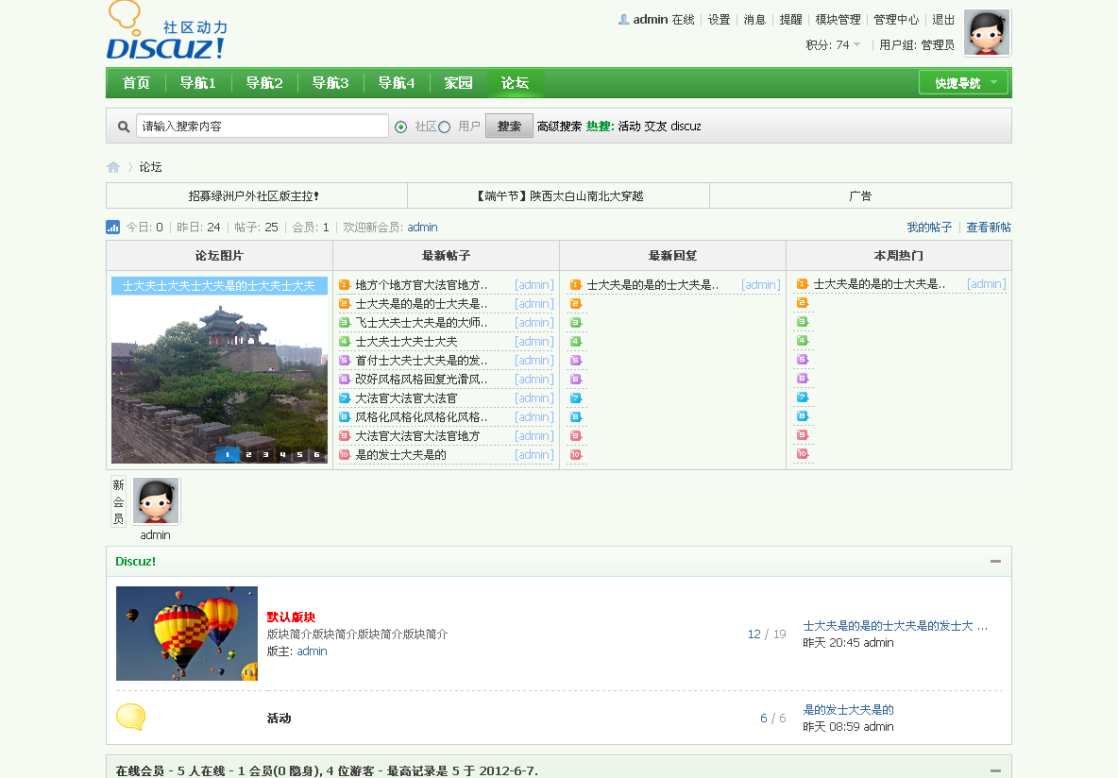1118x778 pixels.
Task: Select the 用户 search radio button
Action: click(x=444, y=127)
